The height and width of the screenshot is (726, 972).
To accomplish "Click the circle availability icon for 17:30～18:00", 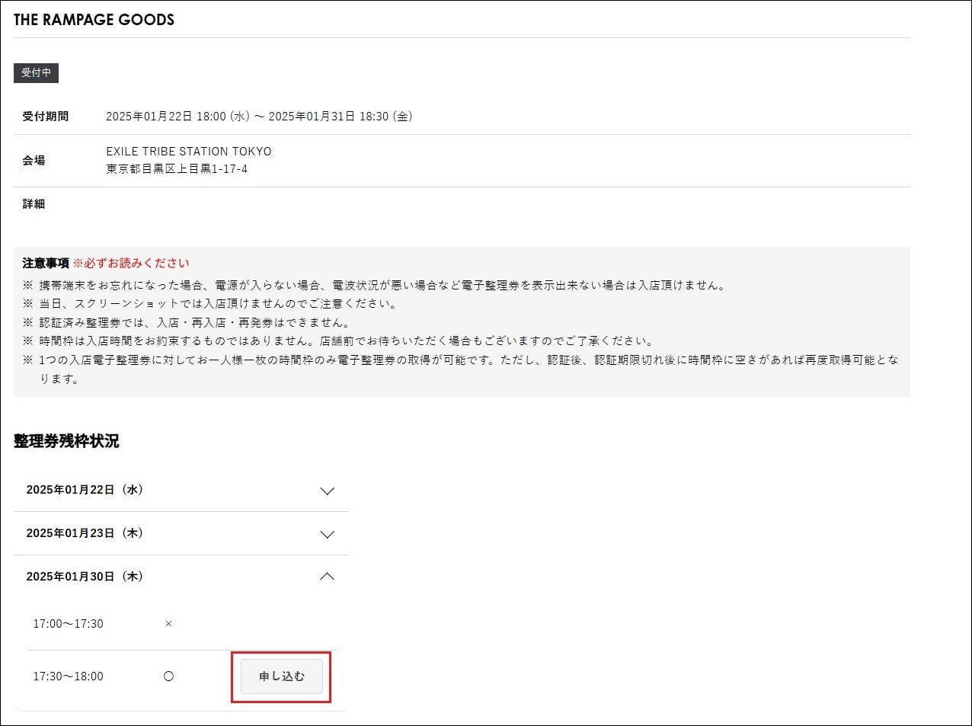I will click(168, 676).
